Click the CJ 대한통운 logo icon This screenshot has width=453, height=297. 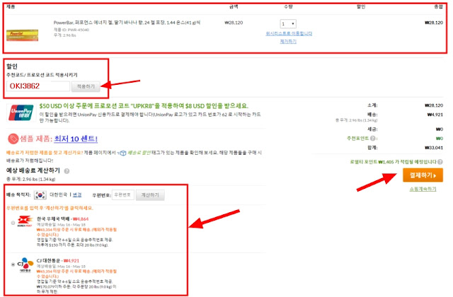tap(25, 265)
